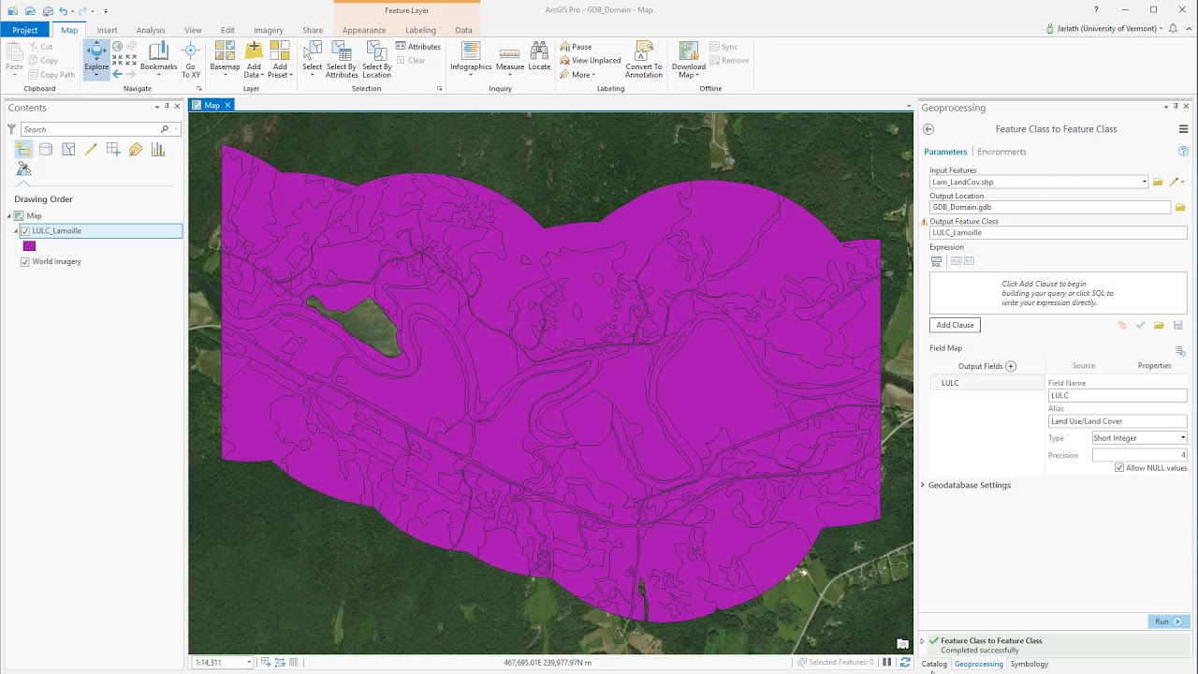1198x674 pixels.
Task: Switch to the Analysis ribbon tab
Action: tap(151, 30)
